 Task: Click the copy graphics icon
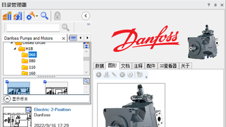point(140,75)
